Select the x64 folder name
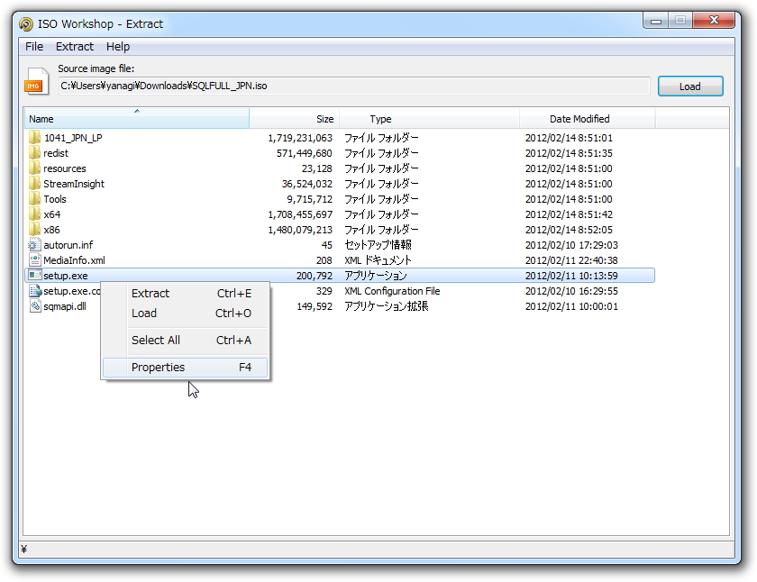757x582 pixels. coord(51,214)
